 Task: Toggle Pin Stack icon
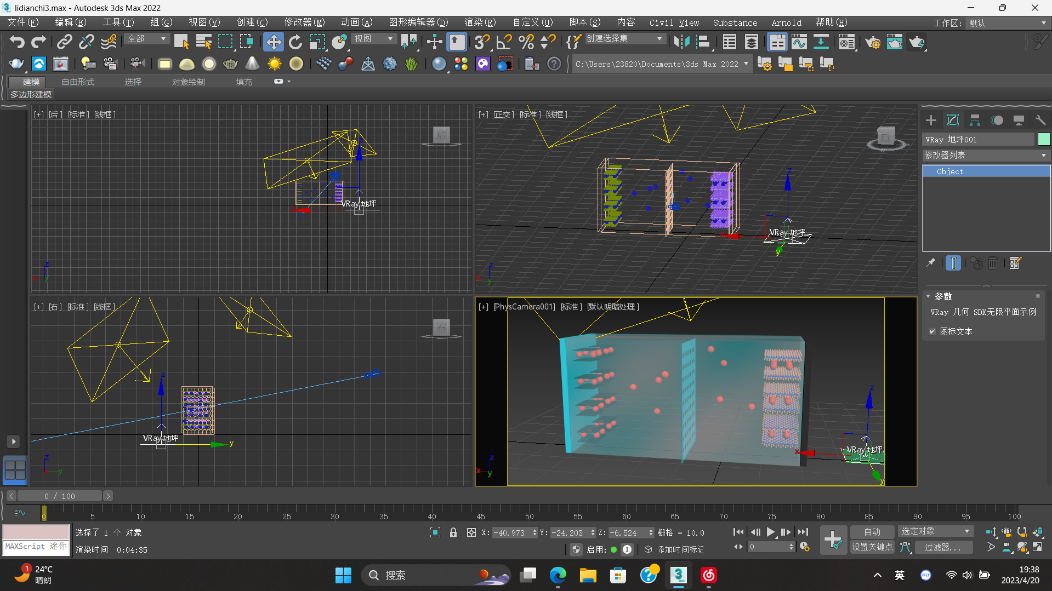point(931,263)
